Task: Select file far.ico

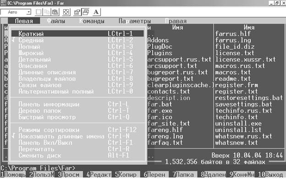Action: (160, 117)
